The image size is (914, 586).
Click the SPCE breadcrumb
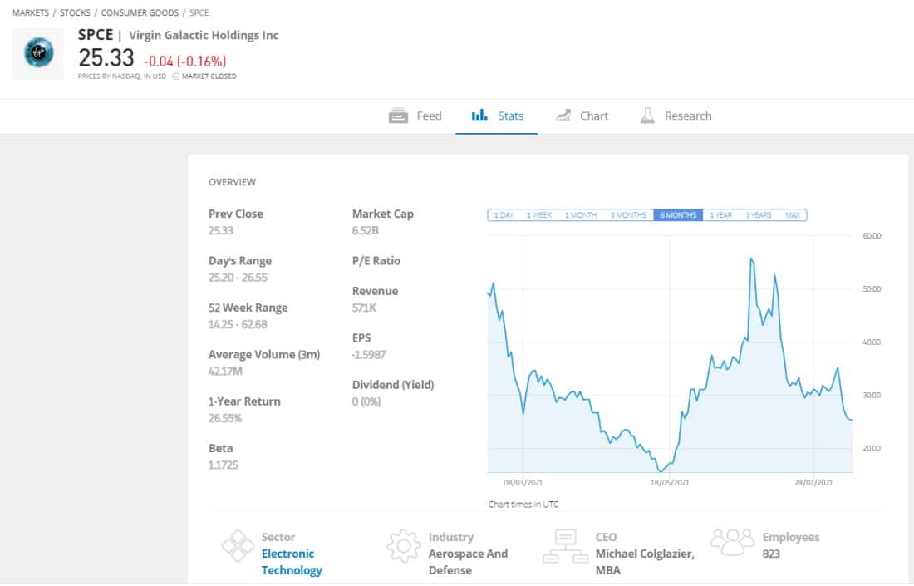pyautogui.click(x=199, y=12)
